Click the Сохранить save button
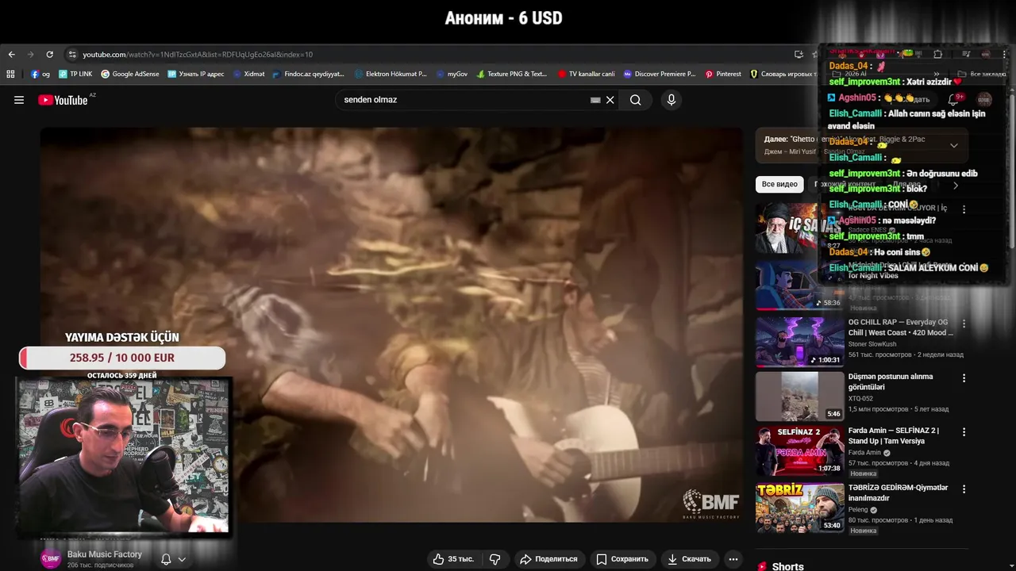This screenshot has width=1016, height=571. 623,559
